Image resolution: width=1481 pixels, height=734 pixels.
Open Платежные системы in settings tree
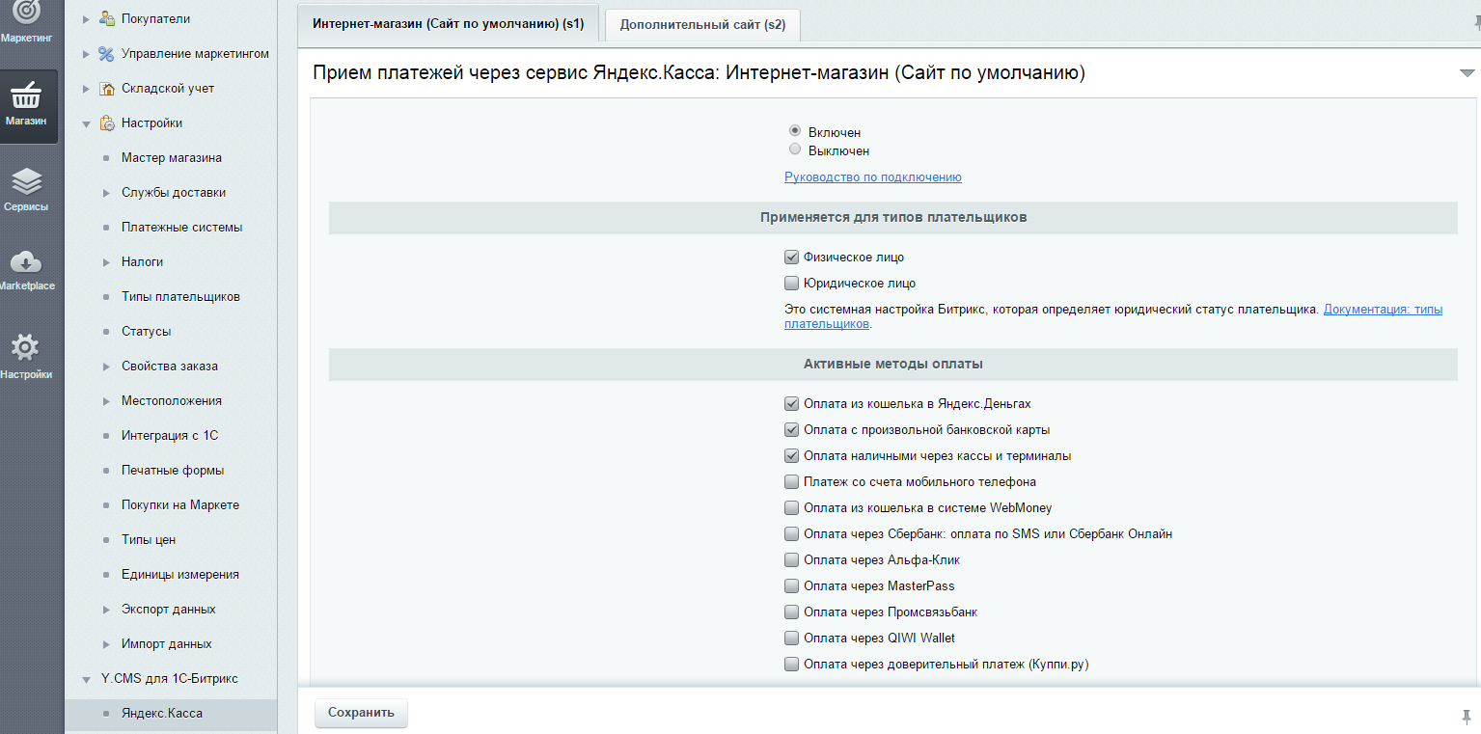(x=181, y=228)
